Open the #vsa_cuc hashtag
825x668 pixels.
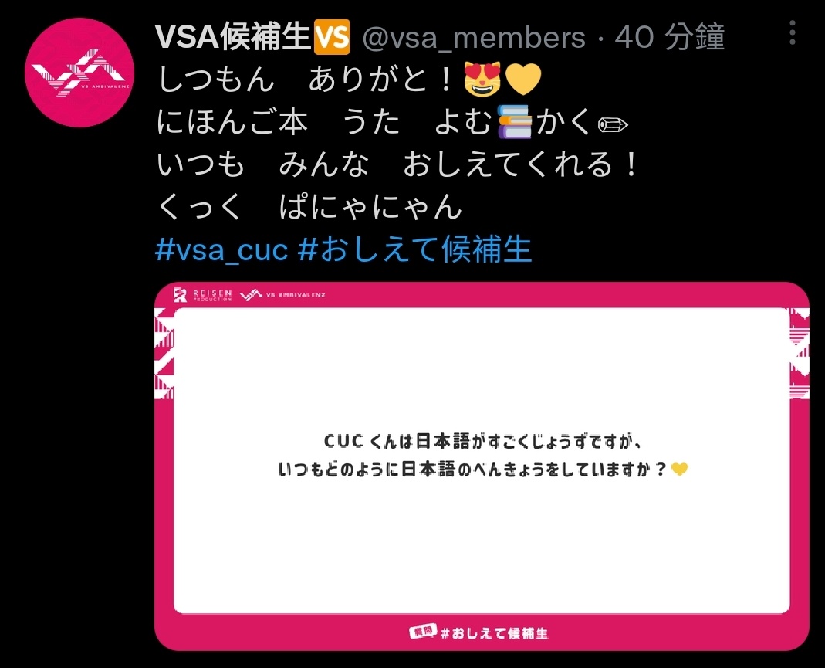pyautogui.click(x=222, y=249)
